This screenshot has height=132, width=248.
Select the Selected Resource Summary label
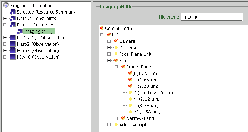tap(46, 12)
